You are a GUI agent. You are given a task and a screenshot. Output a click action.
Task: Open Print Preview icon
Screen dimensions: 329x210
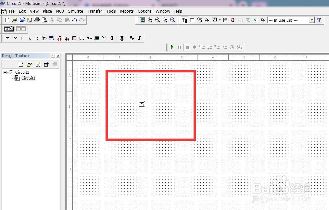[x=44, y=20]
